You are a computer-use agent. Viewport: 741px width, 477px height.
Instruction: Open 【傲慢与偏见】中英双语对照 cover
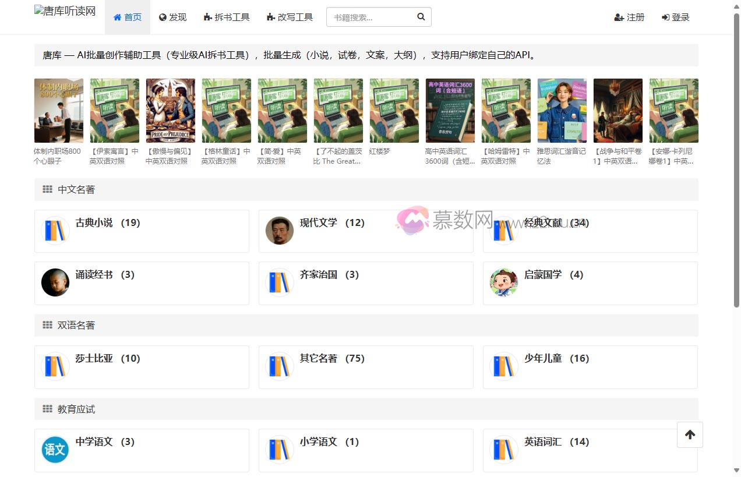click(x=170, y=110)
